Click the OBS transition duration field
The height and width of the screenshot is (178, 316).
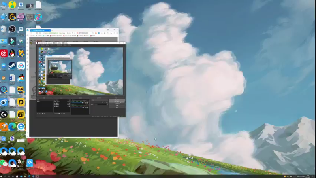100,104
